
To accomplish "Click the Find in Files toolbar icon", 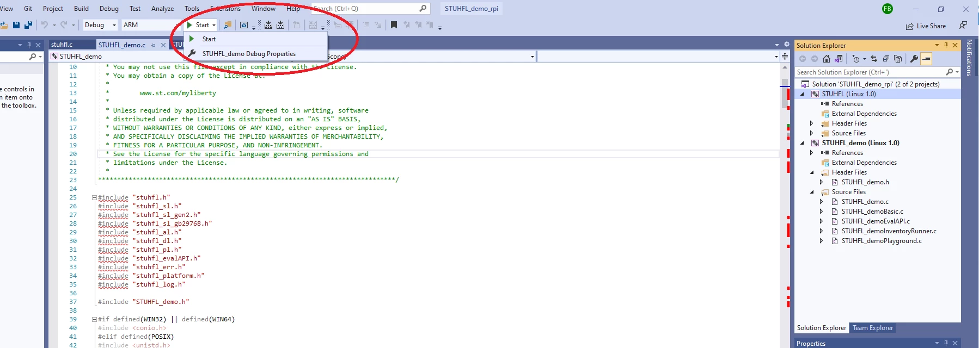I will 228,25.
